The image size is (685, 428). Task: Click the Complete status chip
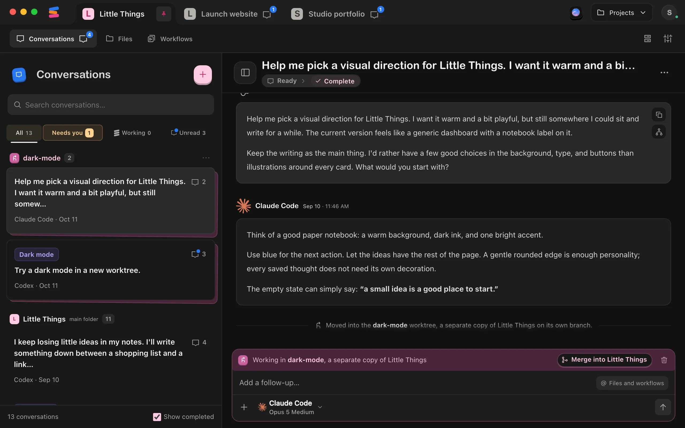pyautogui.click(x=335, y=81)
